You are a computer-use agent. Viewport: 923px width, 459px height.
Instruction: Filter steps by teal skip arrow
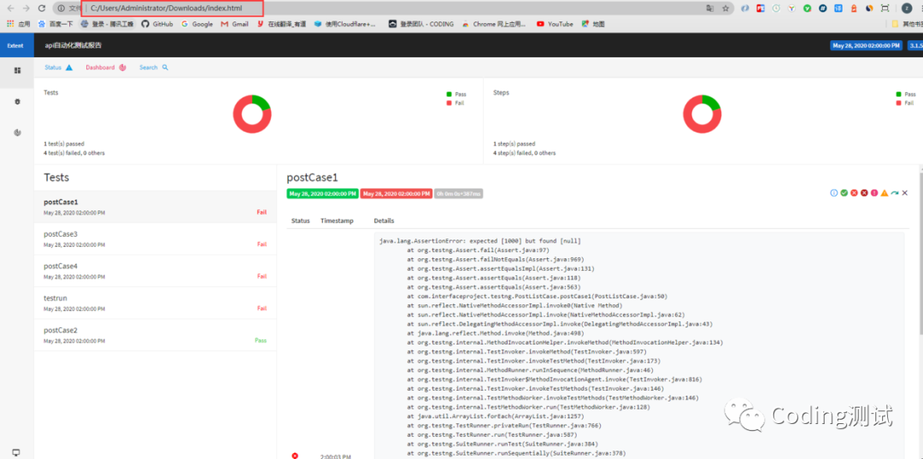[x=895, y=193]
